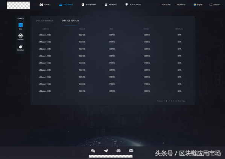Go to pagination page 6
This screenshot has width=225, height=159.
(176, 101)
